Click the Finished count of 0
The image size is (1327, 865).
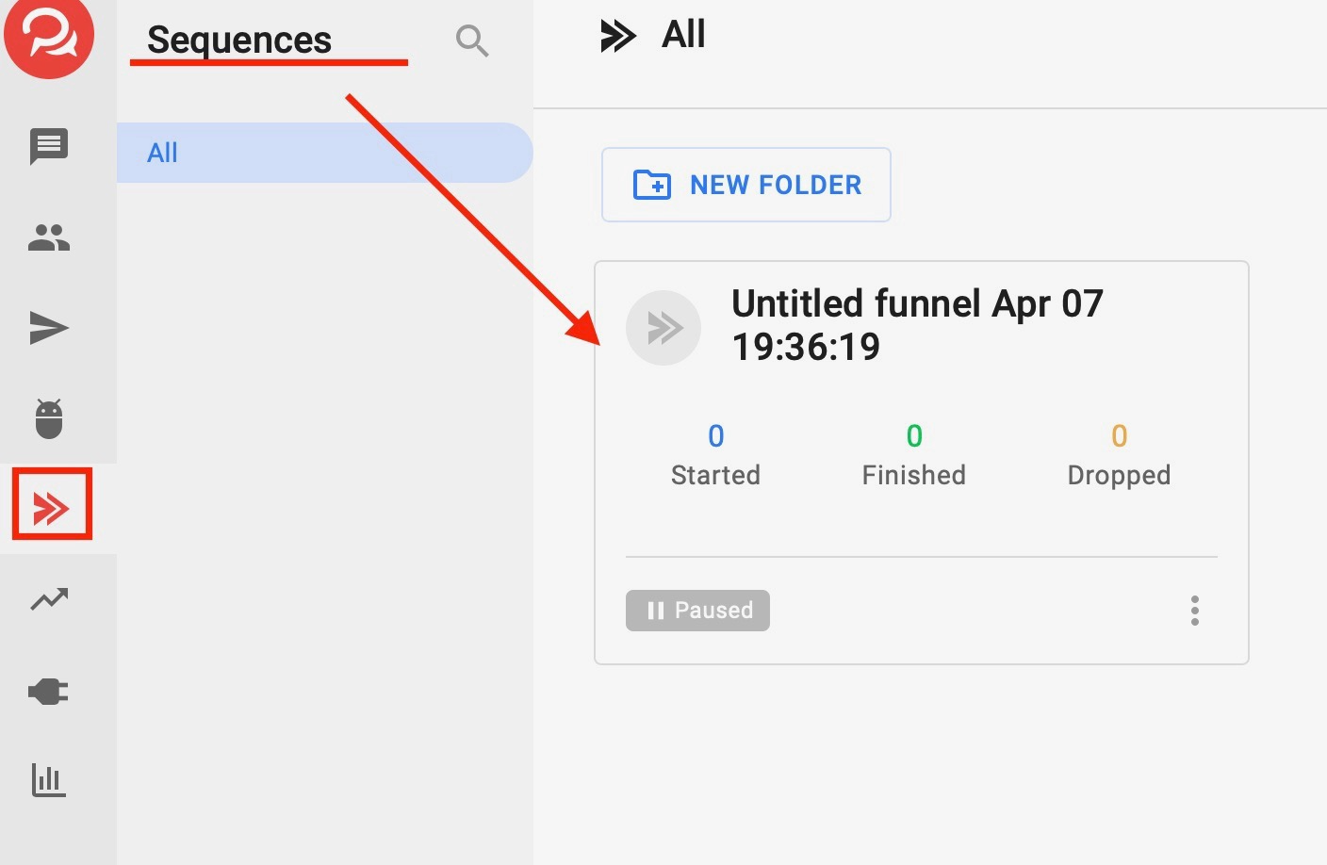coord(914,436)
